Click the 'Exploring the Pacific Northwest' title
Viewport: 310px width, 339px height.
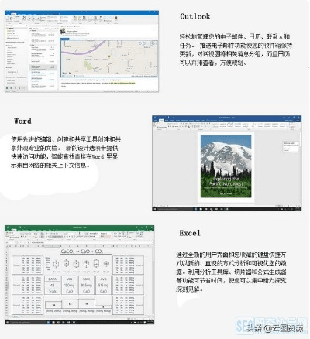pos(226,181)
